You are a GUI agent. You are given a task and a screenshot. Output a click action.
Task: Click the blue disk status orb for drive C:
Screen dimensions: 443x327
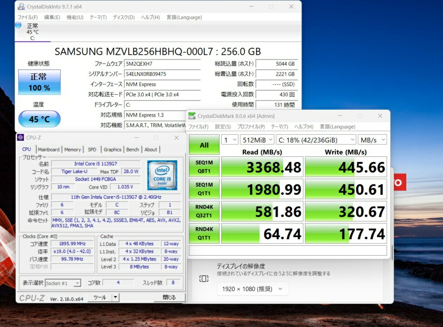coord(18,25)
